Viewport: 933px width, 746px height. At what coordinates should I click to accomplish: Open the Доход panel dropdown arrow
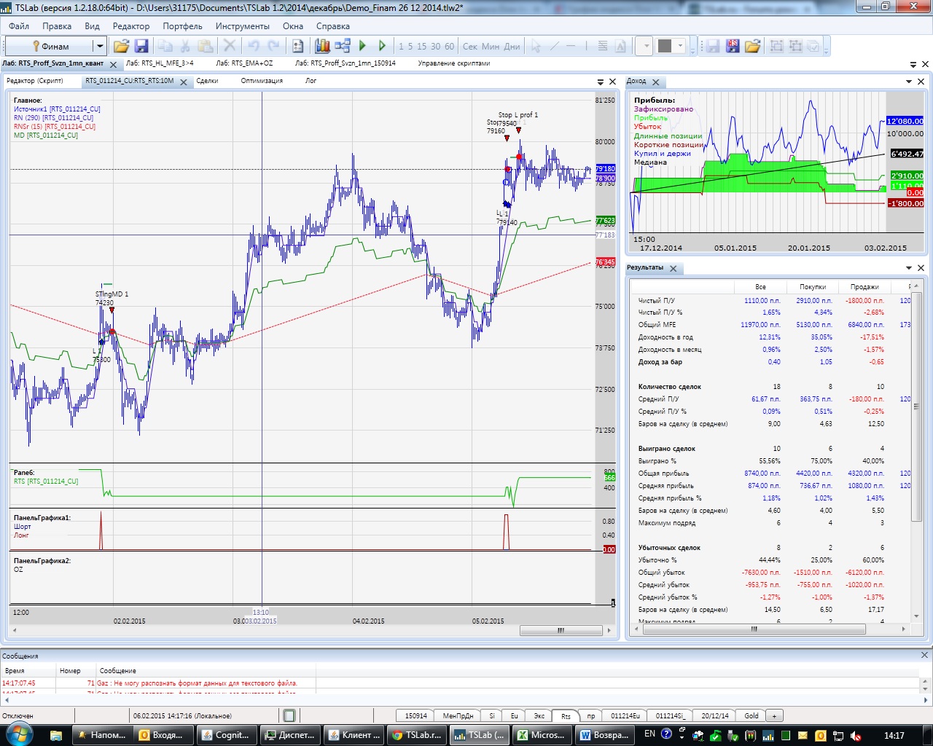pyautogui.click(x=909, y=82)
